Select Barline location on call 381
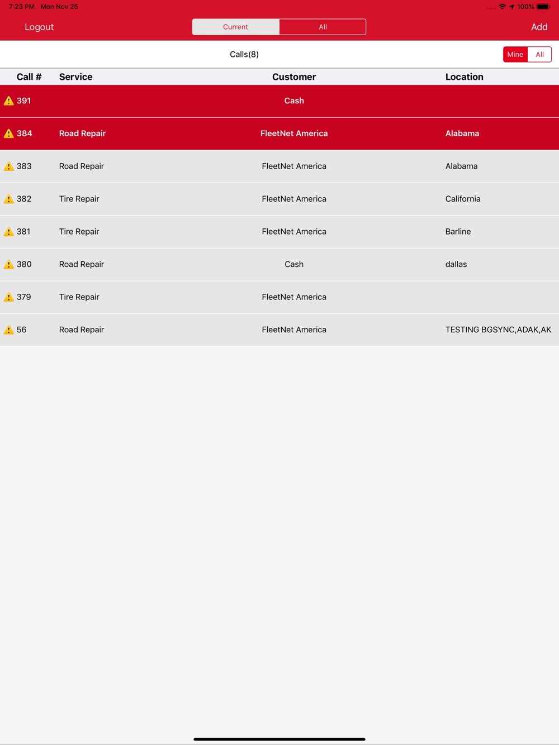The height and width of the screenshot is (745, 559). [x=458, y=232]
